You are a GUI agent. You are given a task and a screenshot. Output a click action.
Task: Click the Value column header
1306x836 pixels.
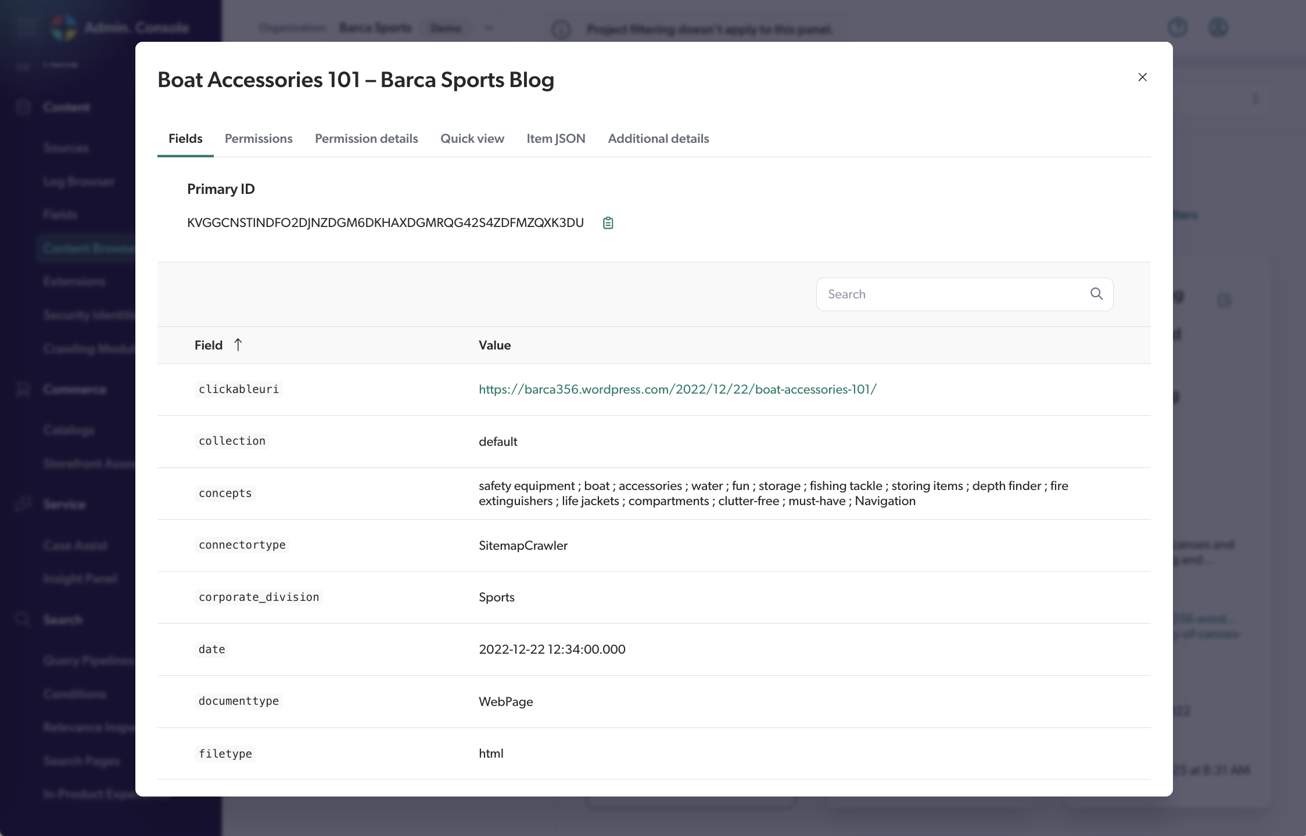click(x=494, y=345)
